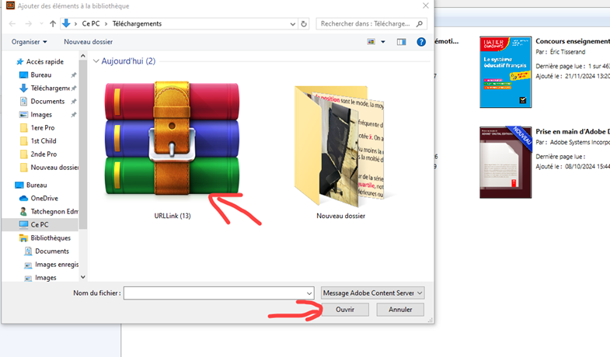
Task: Click the Prise en main d'Adobe title
Action: tap(573, 131)
